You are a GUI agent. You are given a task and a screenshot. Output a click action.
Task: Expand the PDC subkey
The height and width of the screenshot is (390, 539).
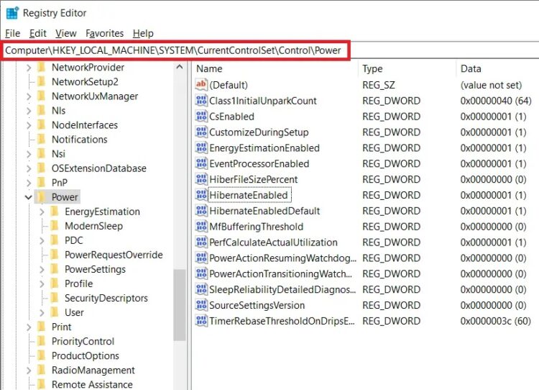[x=42, y=240]
